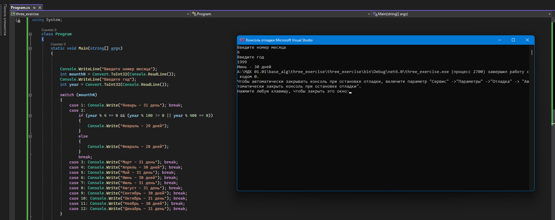Click the Февраль – 29 дней line

(128, 126)
